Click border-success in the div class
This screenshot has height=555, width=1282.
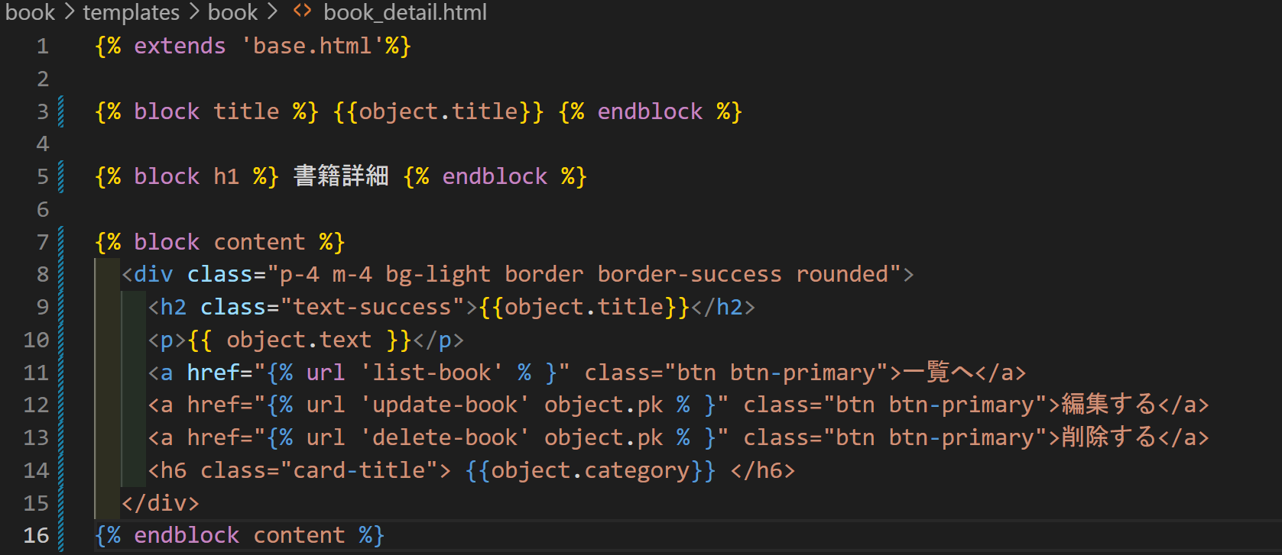690,275
